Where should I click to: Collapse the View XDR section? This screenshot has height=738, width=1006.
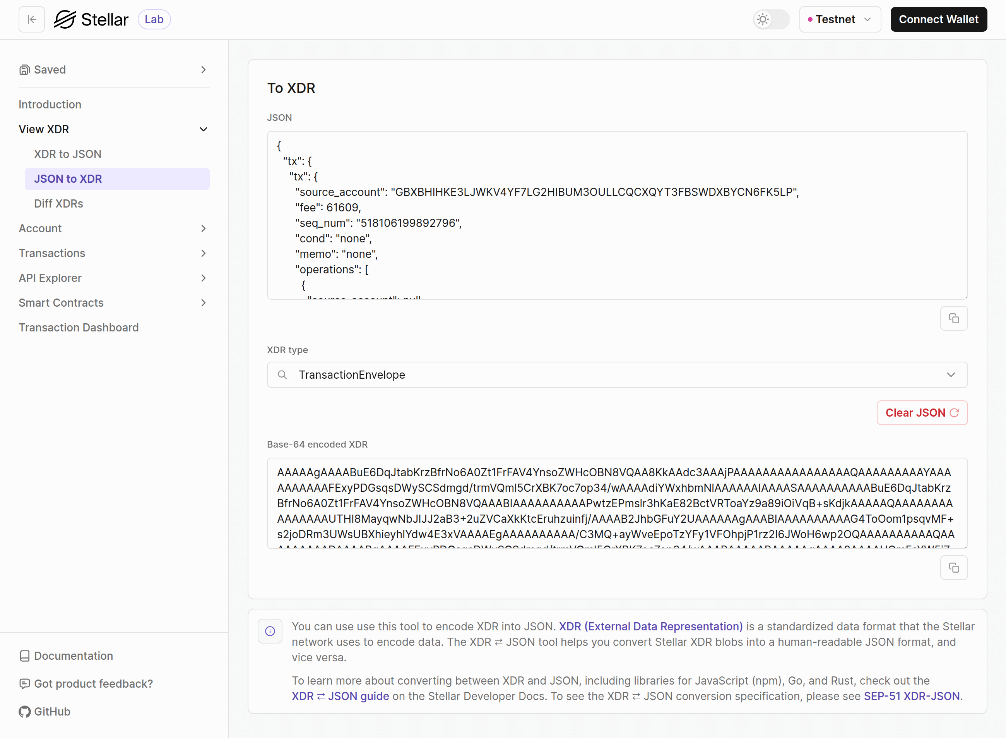point(204,129)
